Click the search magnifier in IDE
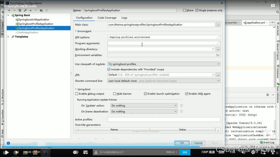This screenshot has width=280, height=157. [277, 12]
